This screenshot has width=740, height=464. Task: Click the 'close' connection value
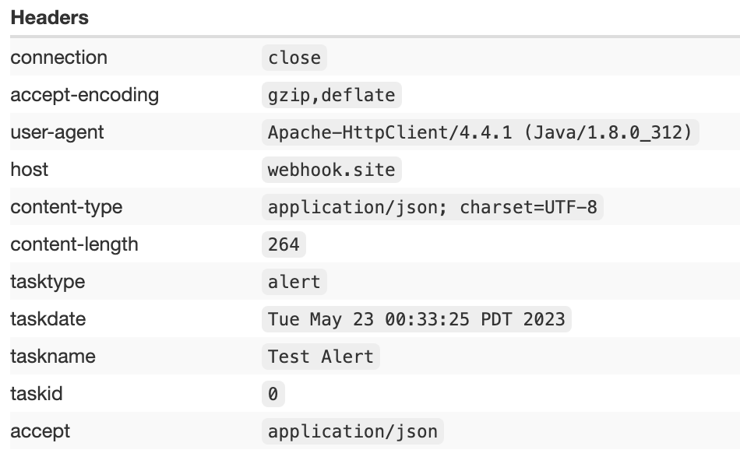point(294,58)
